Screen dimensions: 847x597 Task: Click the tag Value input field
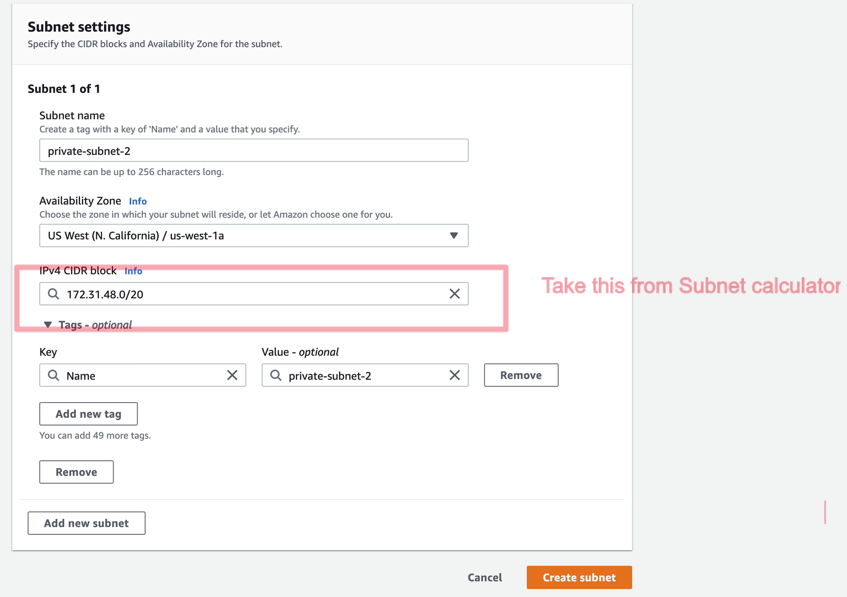point(364,375)
